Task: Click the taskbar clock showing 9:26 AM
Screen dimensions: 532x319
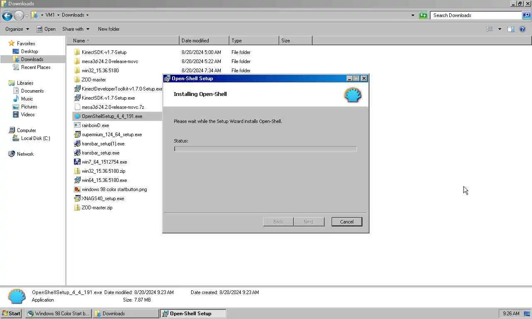Action: [511, 314]
